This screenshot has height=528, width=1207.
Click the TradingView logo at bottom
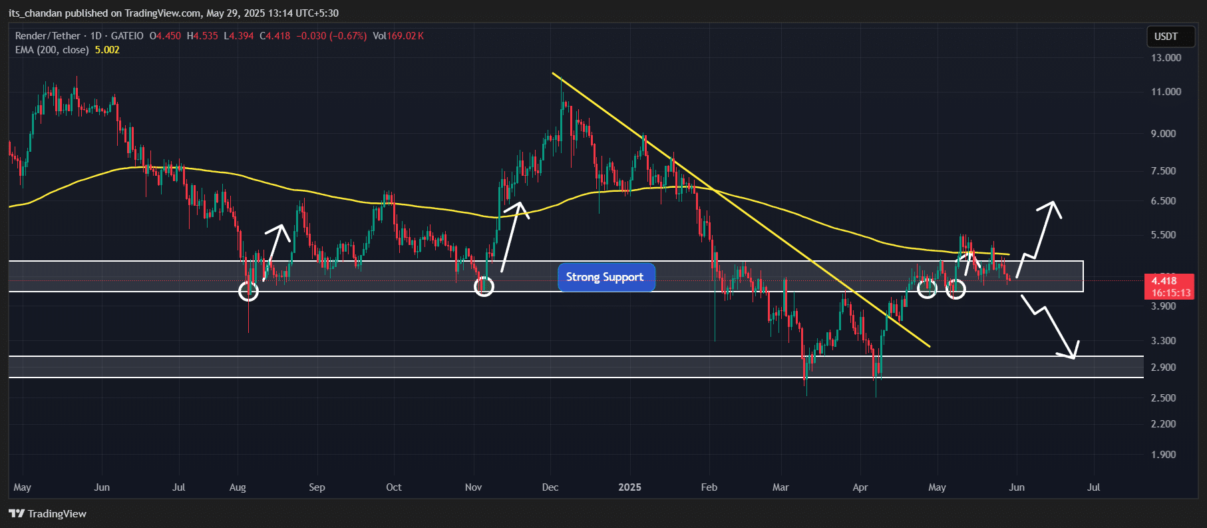tap(48, 513)
